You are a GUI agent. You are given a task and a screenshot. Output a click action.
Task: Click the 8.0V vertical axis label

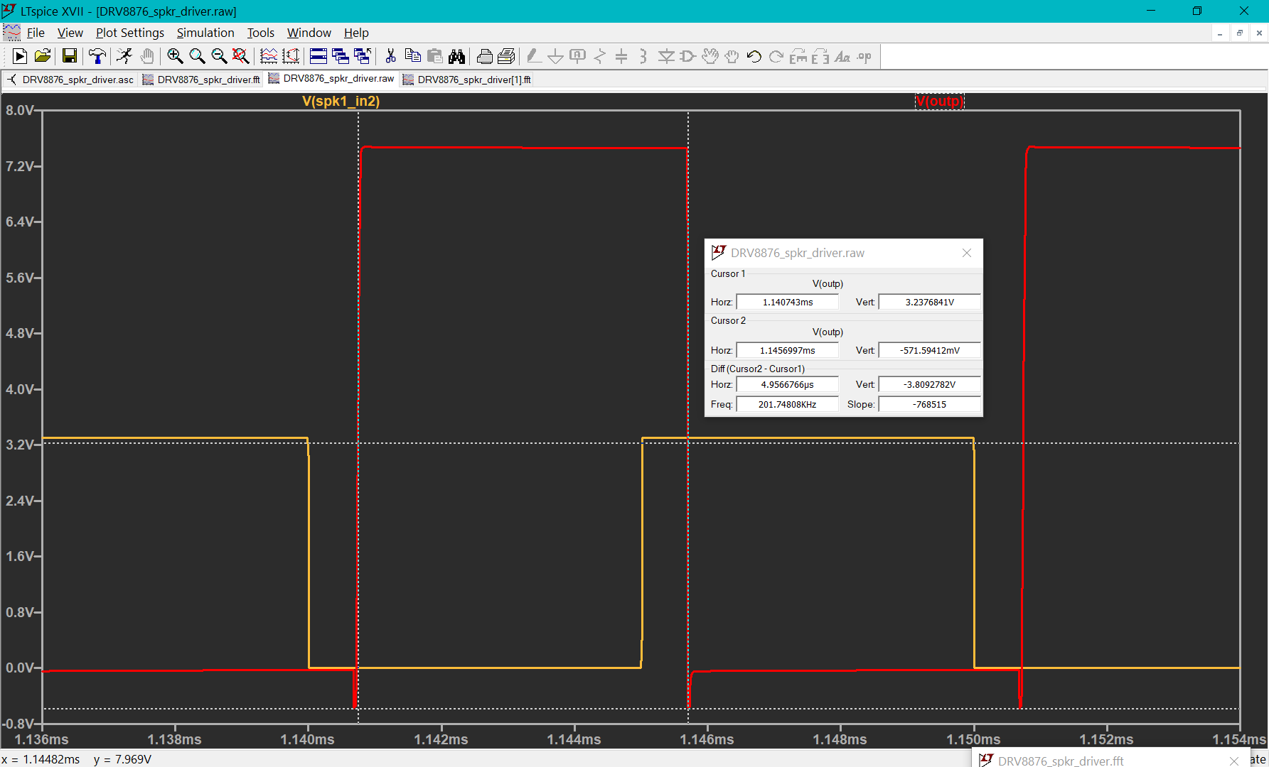20,110
